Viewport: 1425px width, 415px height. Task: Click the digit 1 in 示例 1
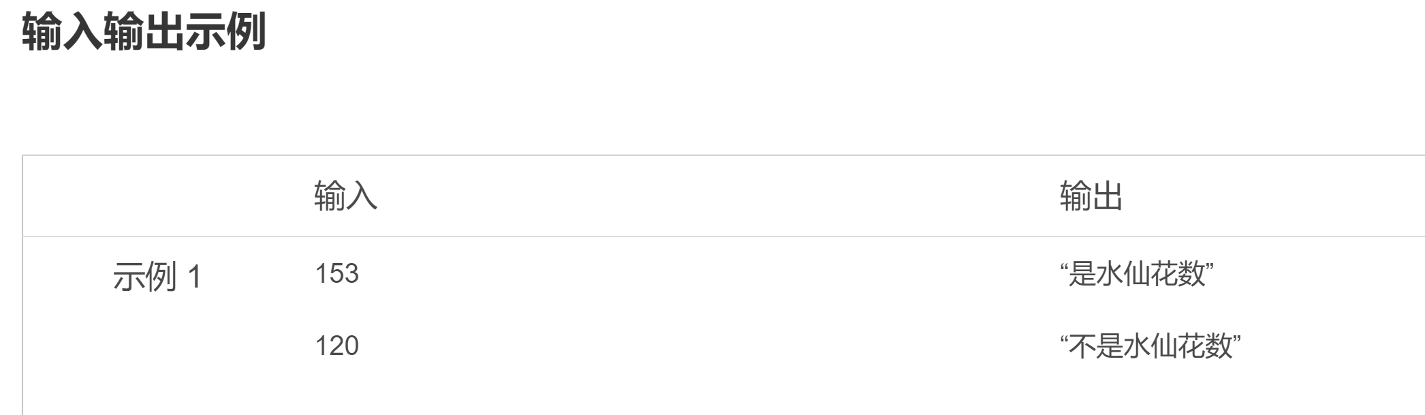[194, 278]
